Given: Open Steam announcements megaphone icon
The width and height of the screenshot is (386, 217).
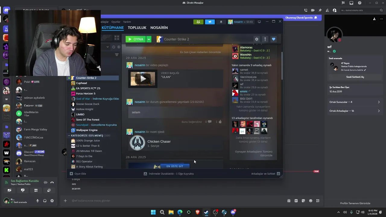Looking at the screenshot, I should [x=210, y=22].
